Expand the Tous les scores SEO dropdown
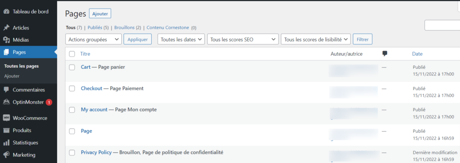The height and width of the screenshot is (163, 460). pyautogui.click(x=243, y=39)
